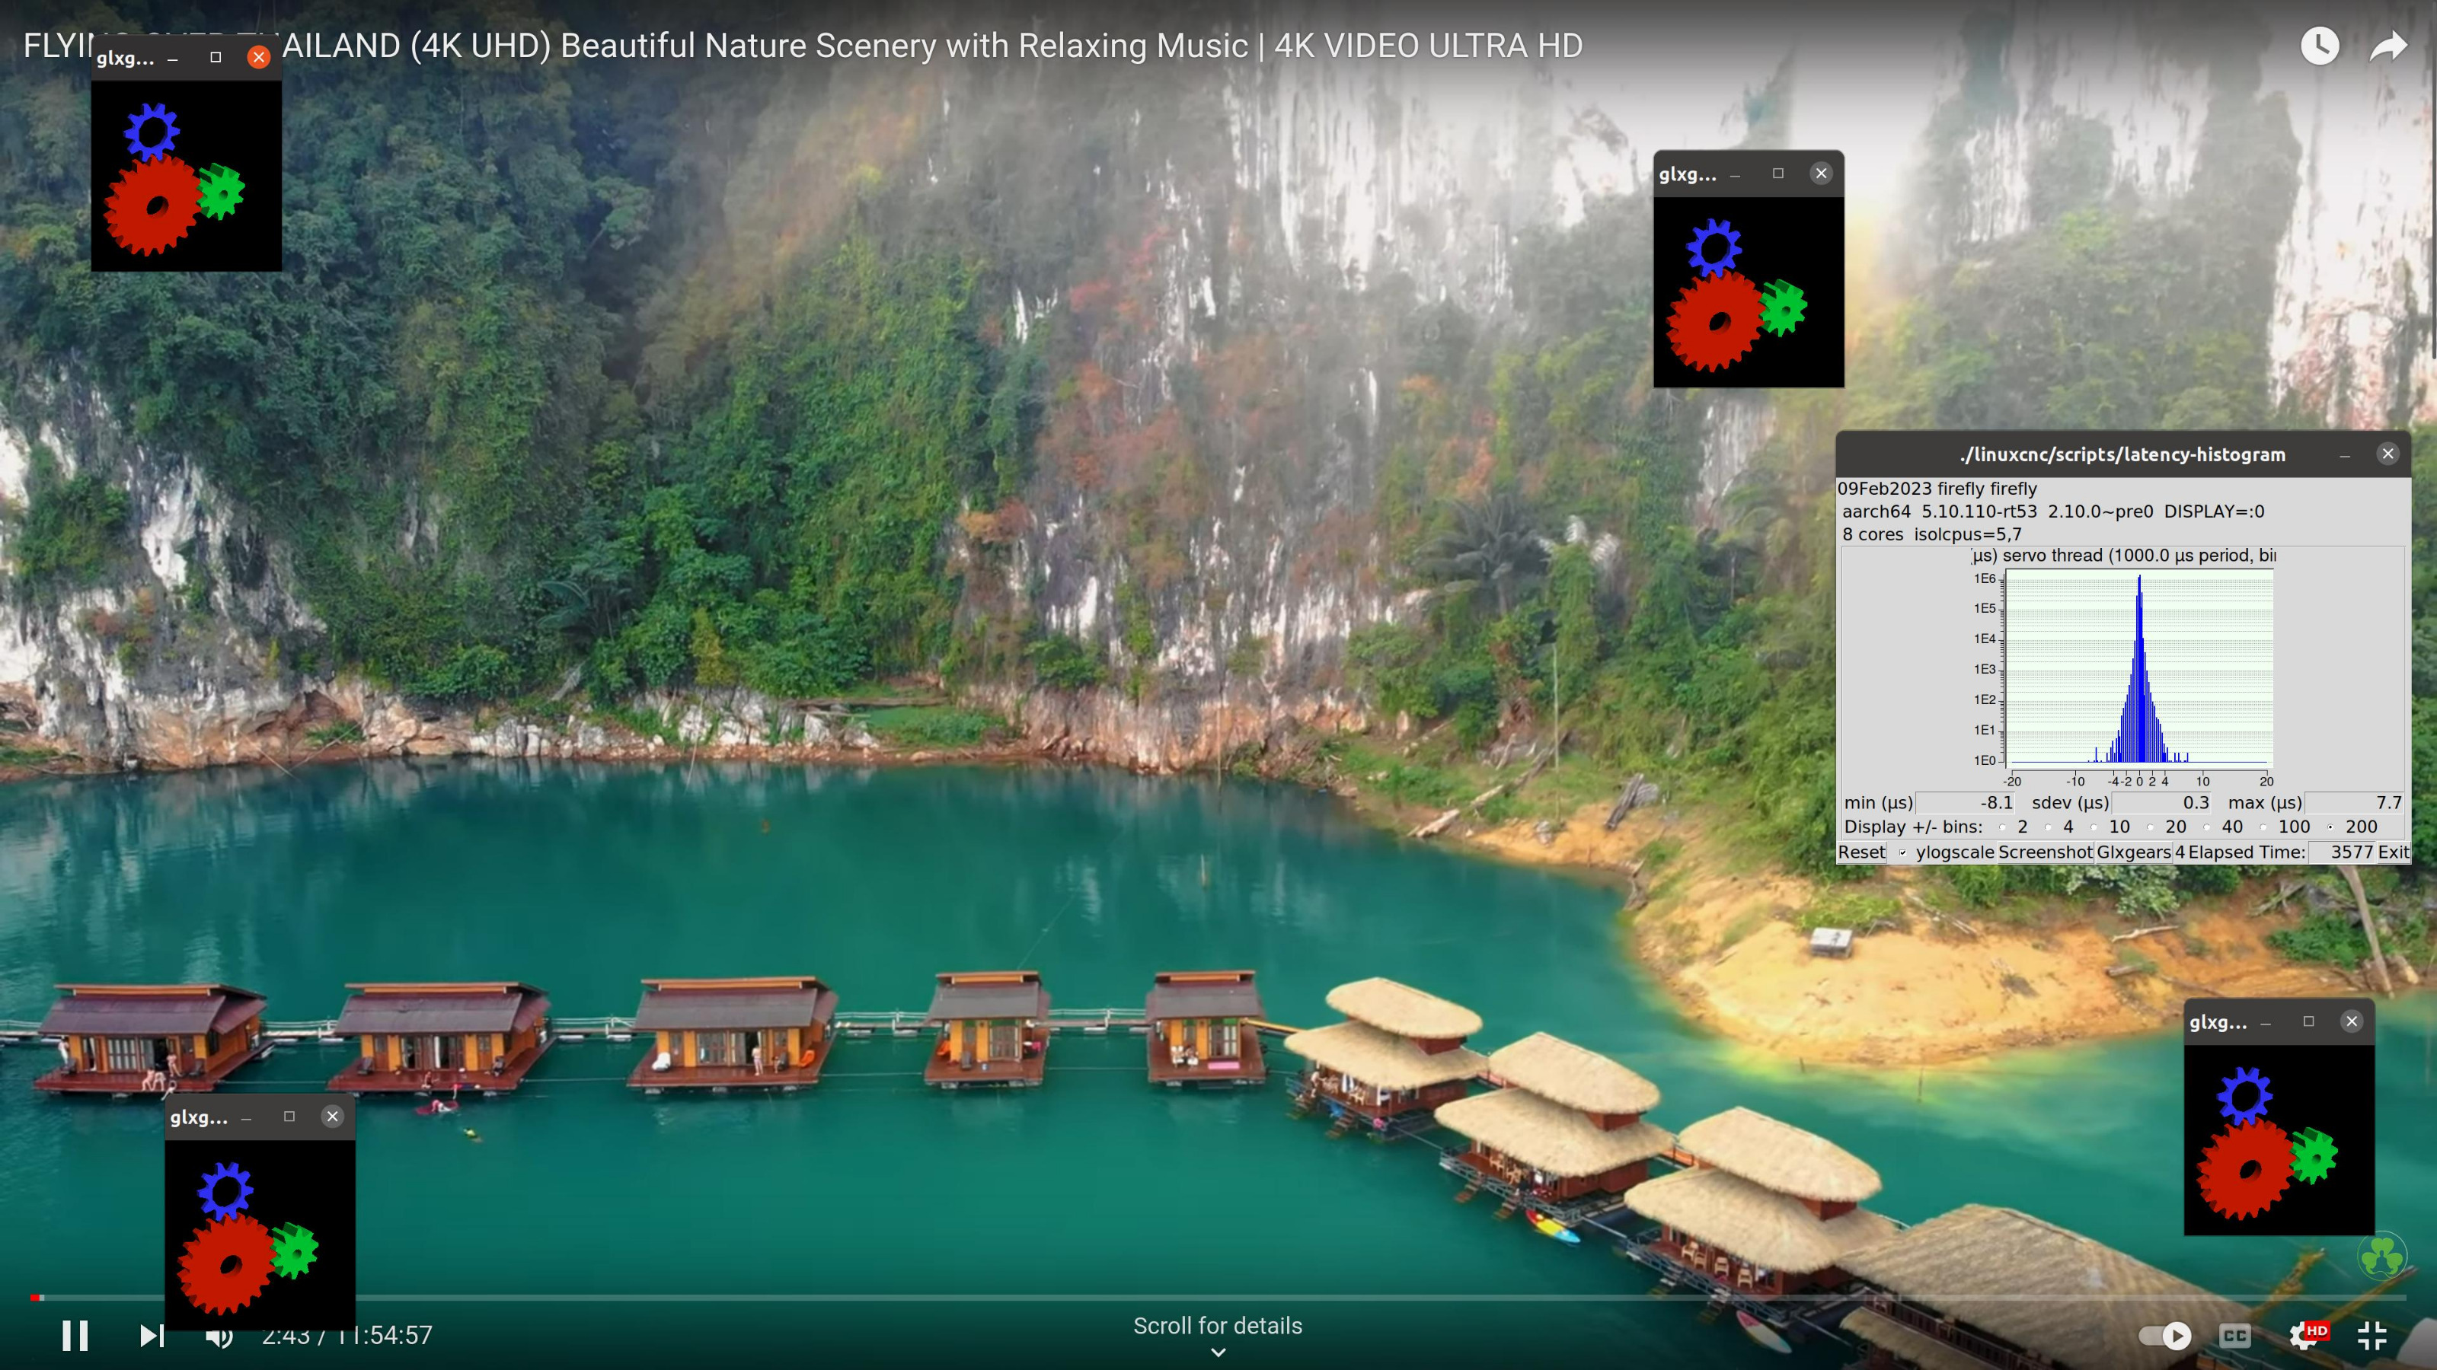Viewport: 2437px width, 1370px height.
Task: Click Exit in the latency-histogram window
Action: [x=2394, y=852]
